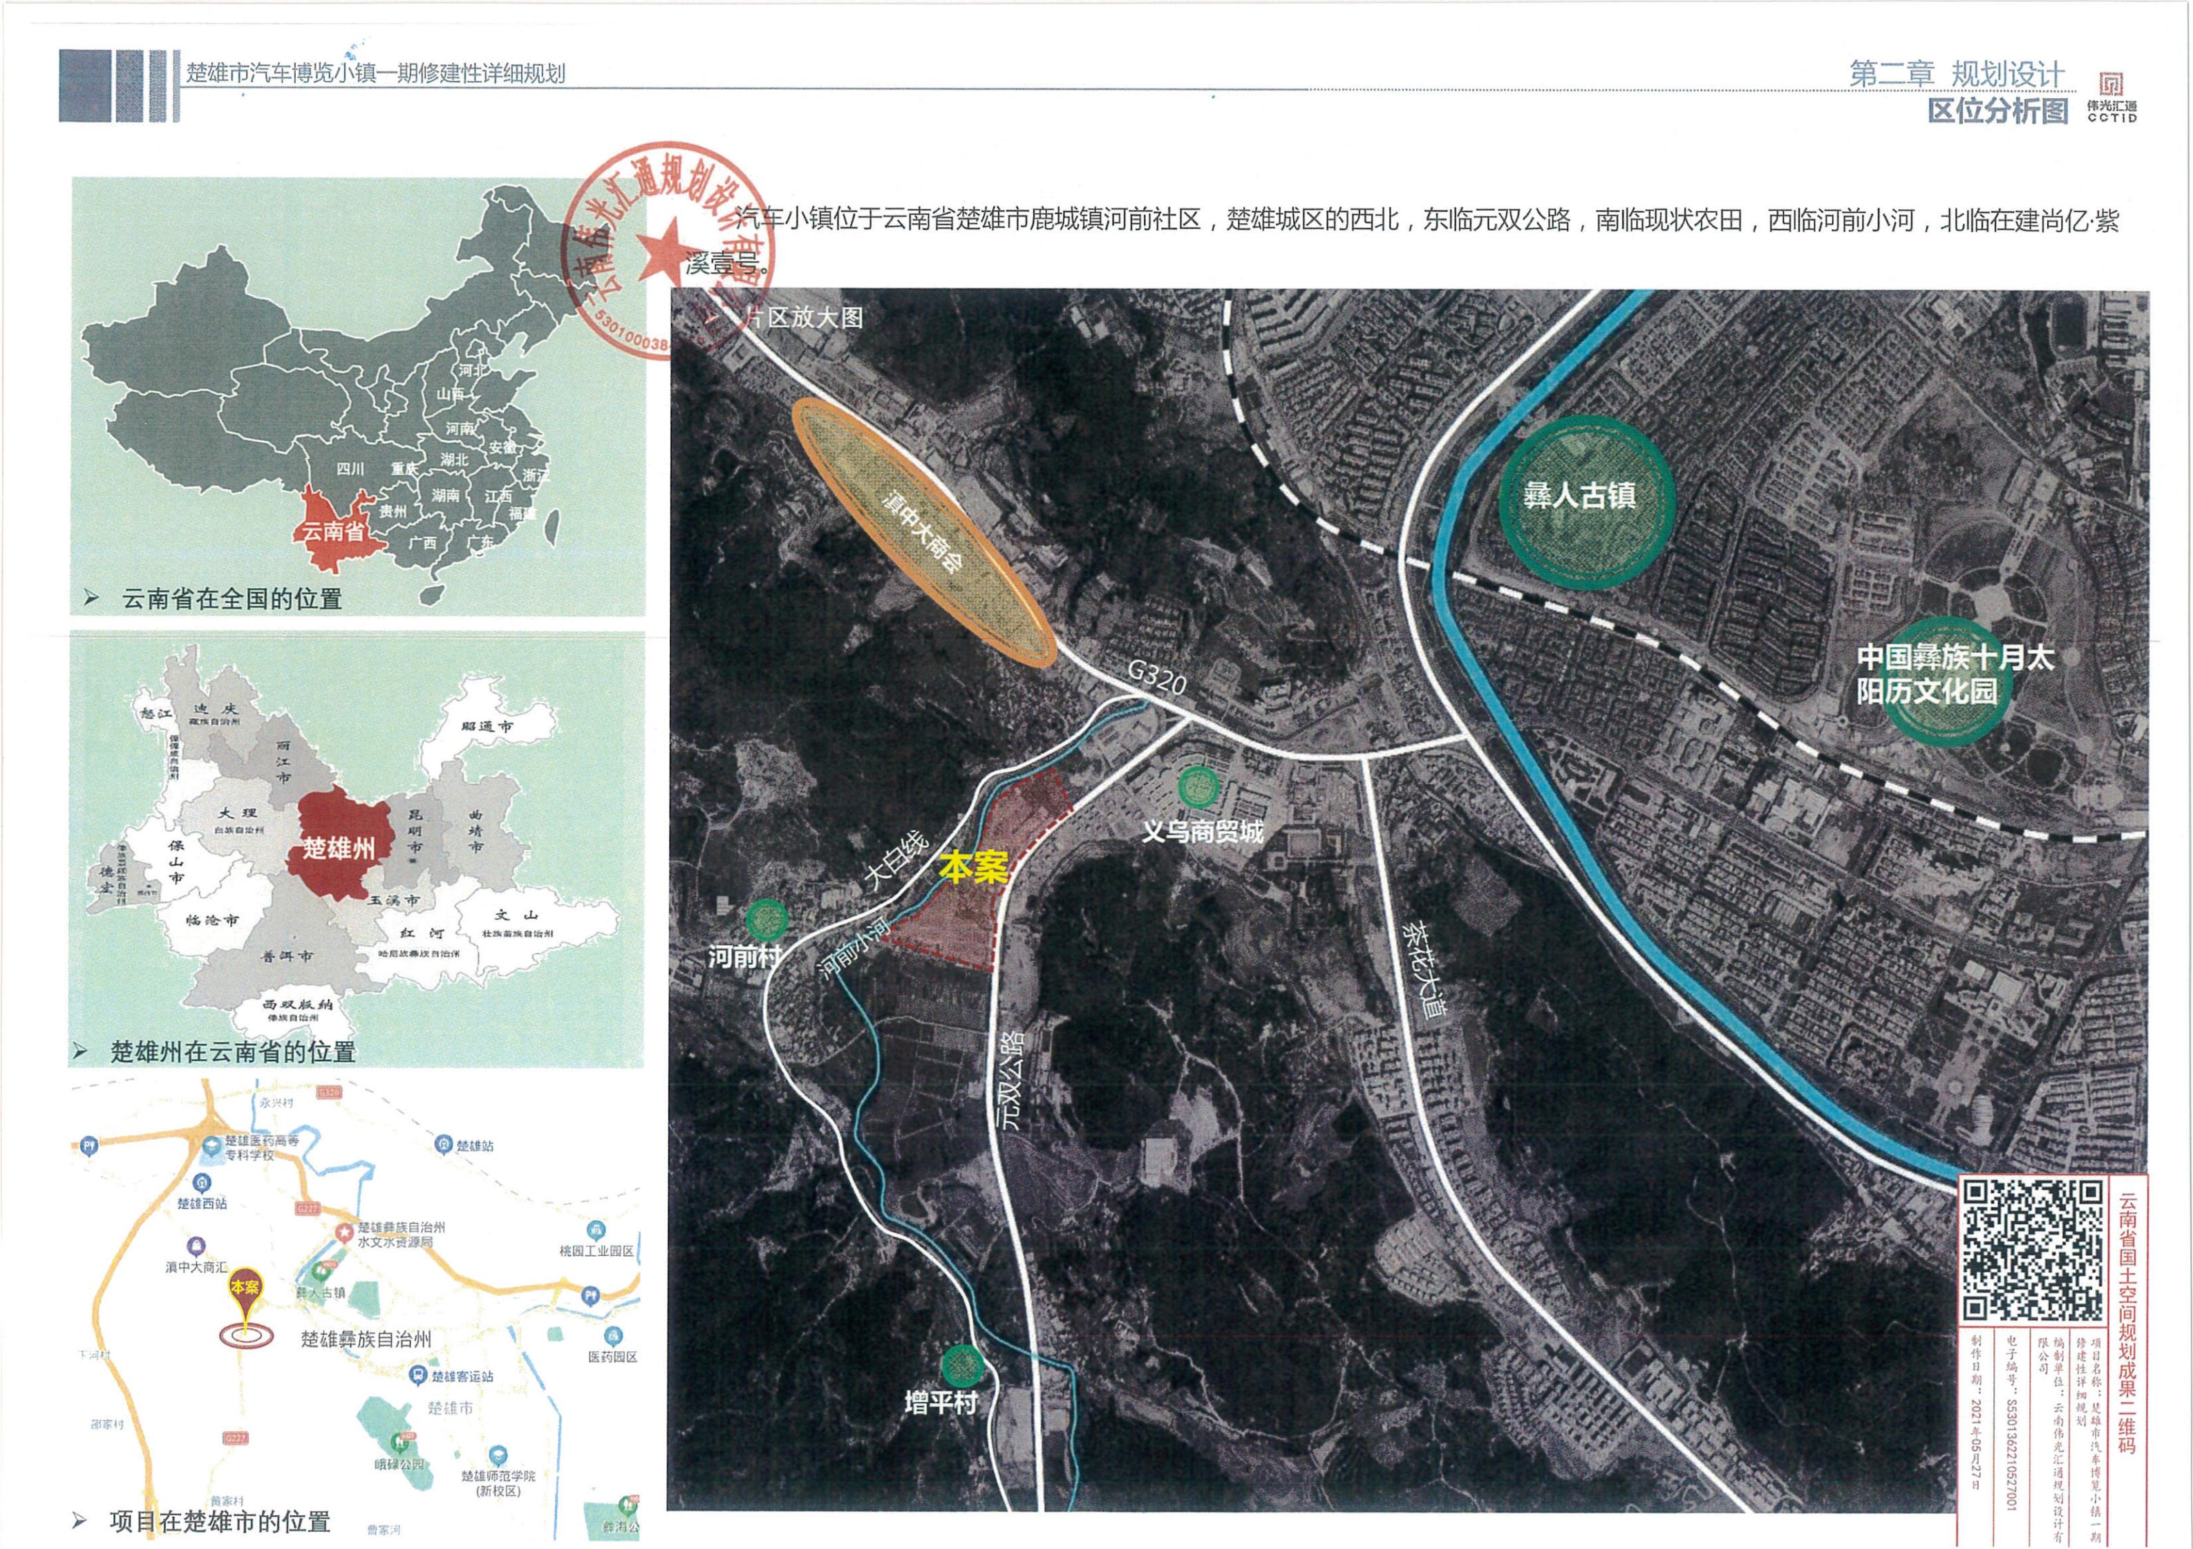Click the 楚雄客运站 bus station icon
This screenshot has width=2193, height=1549.
(417, 1375)
